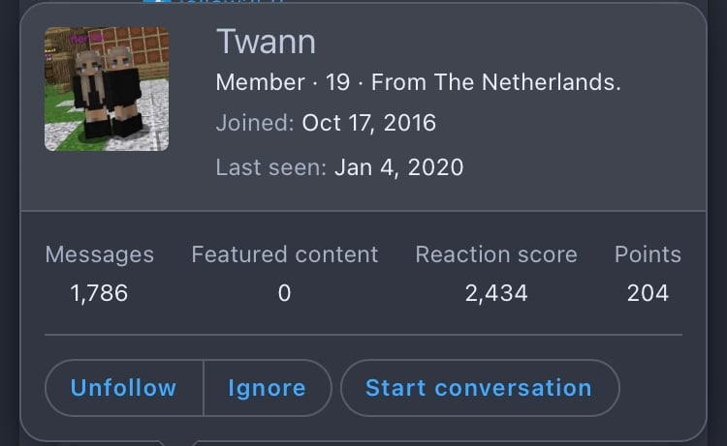Open the Messages label in stats
The height and width of the screenshot is (446, 727).
point(100,254)
